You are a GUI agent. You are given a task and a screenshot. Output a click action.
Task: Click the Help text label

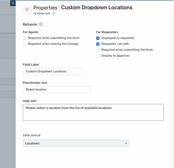click(x=30, y=101)
